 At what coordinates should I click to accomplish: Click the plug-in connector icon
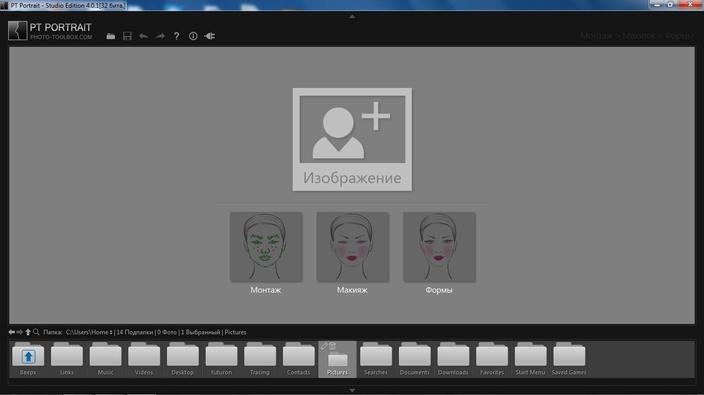pyautogui.click(x=210, y=36)
